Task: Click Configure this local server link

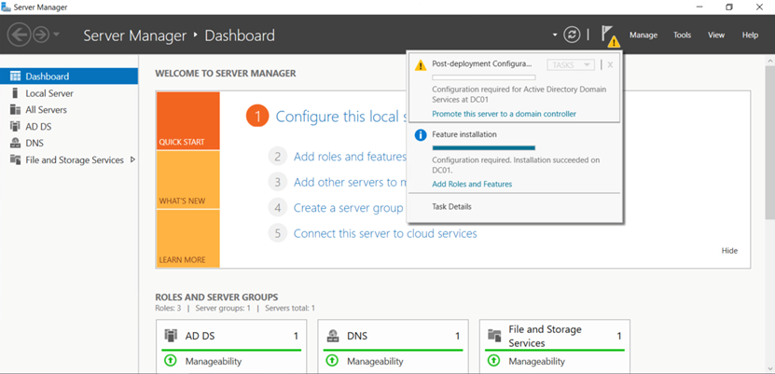Action: tap(341, 117)
